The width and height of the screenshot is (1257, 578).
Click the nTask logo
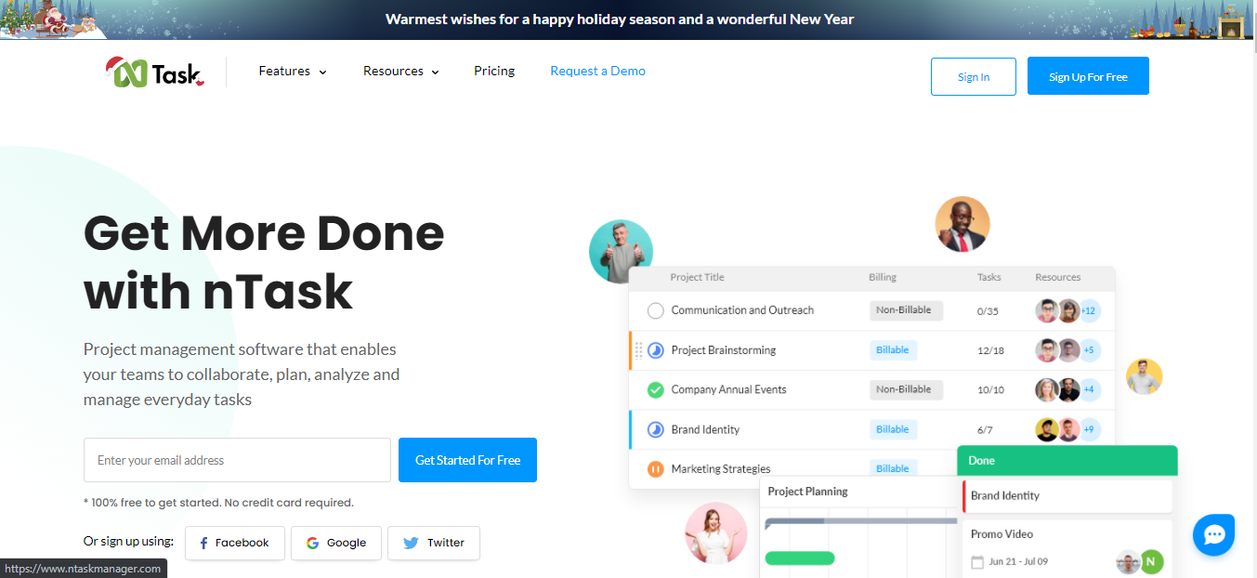(155, 72)
